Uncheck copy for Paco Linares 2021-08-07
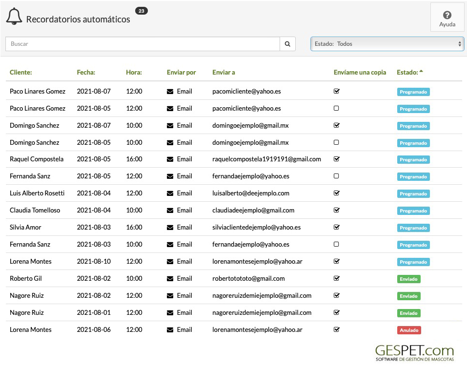Image resolution: width=467 pixels, height=367 pixels. (337, 91)
